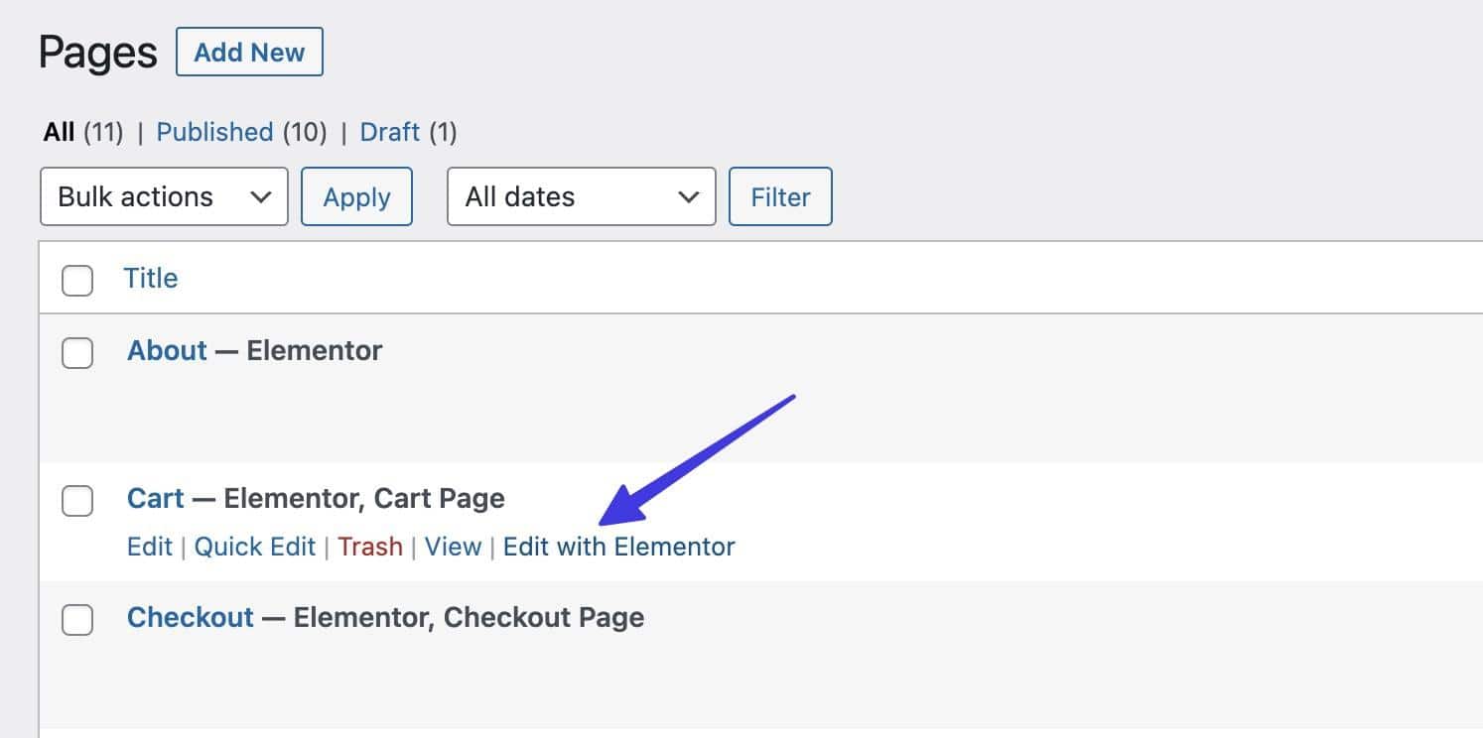This screenshot has height=738, width=1483.
Task: Click Edit under the Cart page
Action: click(150, 547)
